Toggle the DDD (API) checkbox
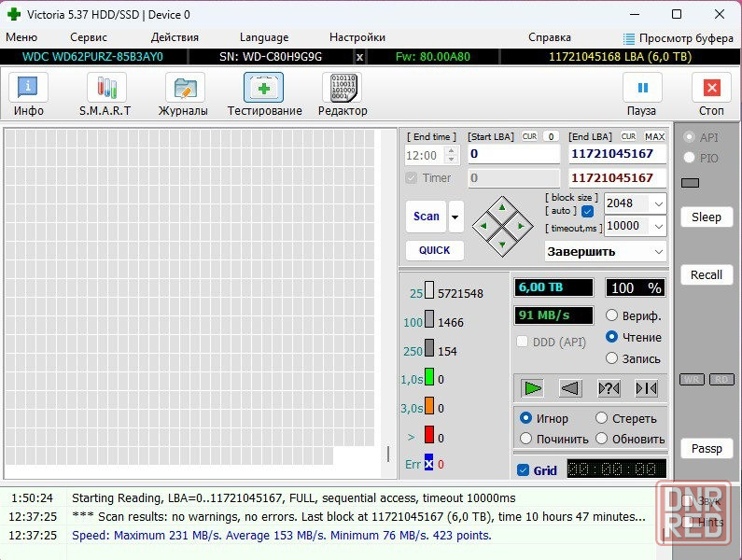The height and width of the screenshot is (560, 742). coord(522,342)
